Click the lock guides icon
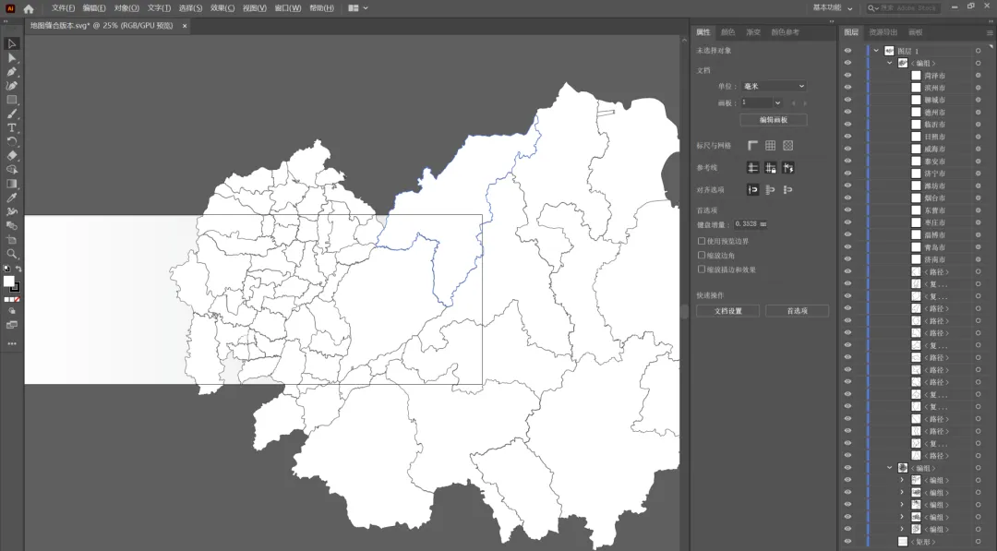The image size is (997, 551). point(771,168)
